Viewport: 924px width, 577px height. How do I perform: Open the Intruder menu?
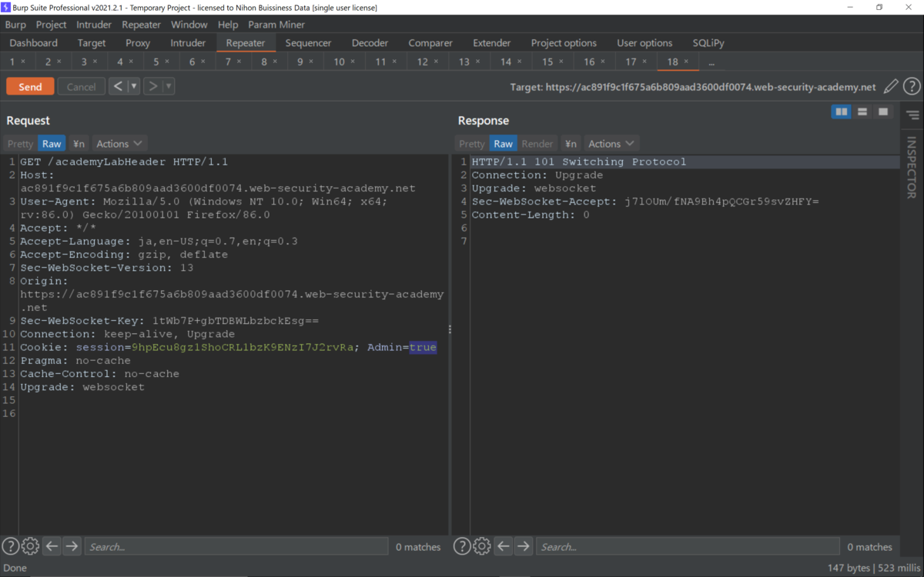(94, 25)
